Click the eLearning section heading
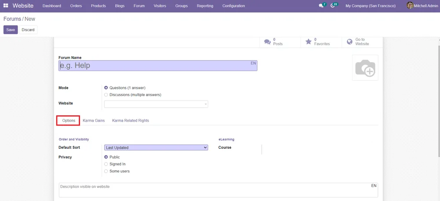 point(226,139)
